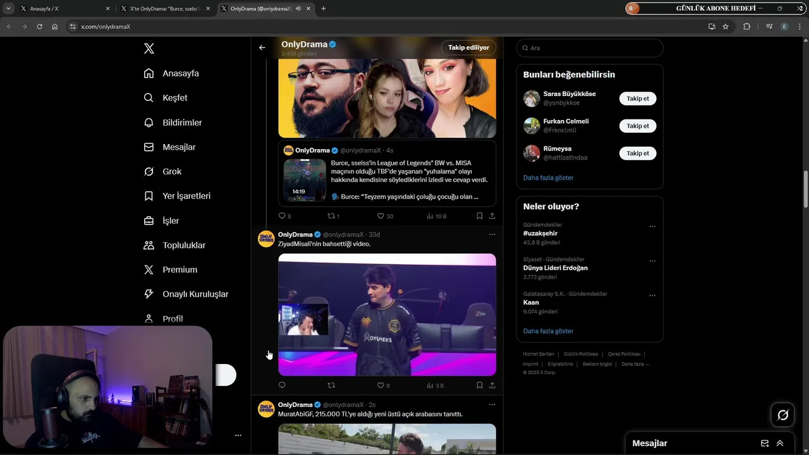Expand Mesajlar drawer with double chevron
This screenshot has height=455, width=809.
pyautogui.click(x=780, y=443)
